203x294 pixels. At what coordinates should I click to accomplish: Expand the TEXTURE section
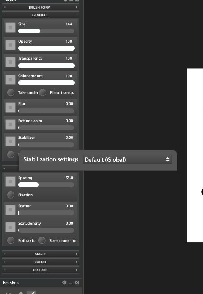[41, 270]
